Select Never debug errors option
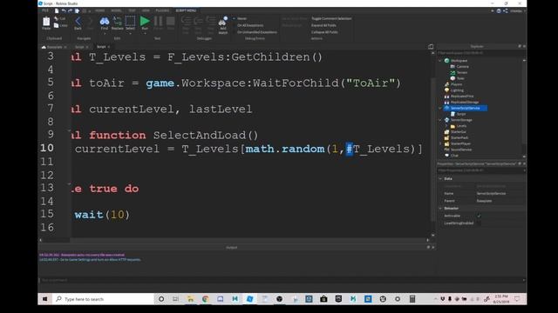The width and height of the screenshot is (558, 313). click(242, 18)
